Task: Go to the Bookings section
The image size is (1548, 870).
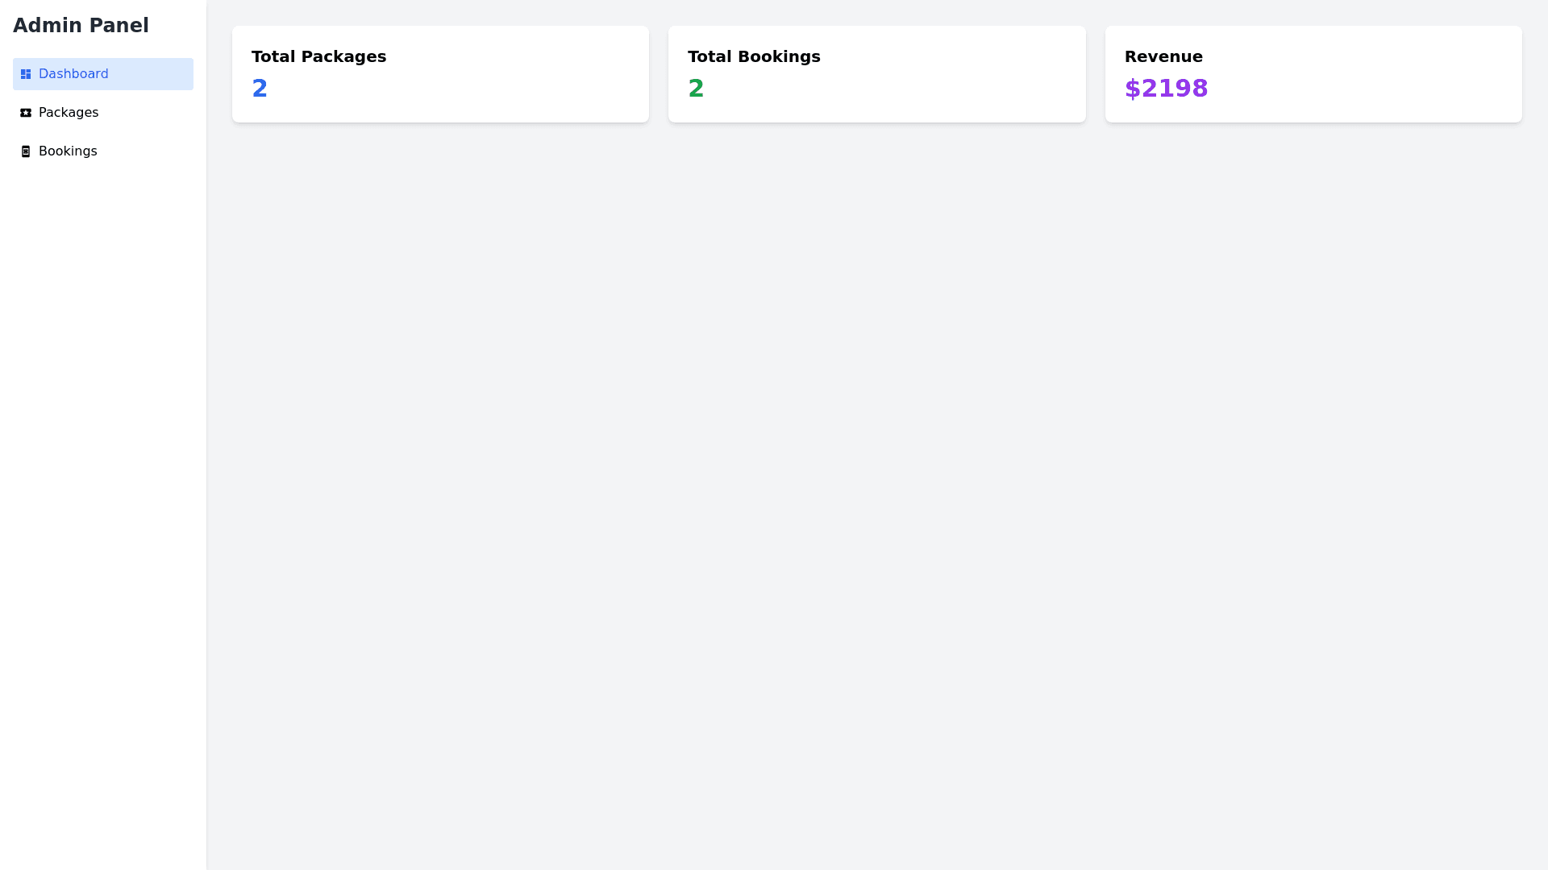Action: (x=68, y=151)
